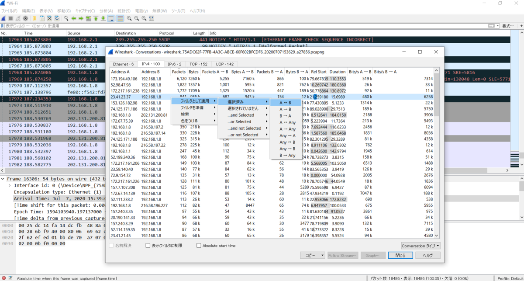Toggle auto-scroll during live capture
The image size is (524, 281).
tap(111, 18)
